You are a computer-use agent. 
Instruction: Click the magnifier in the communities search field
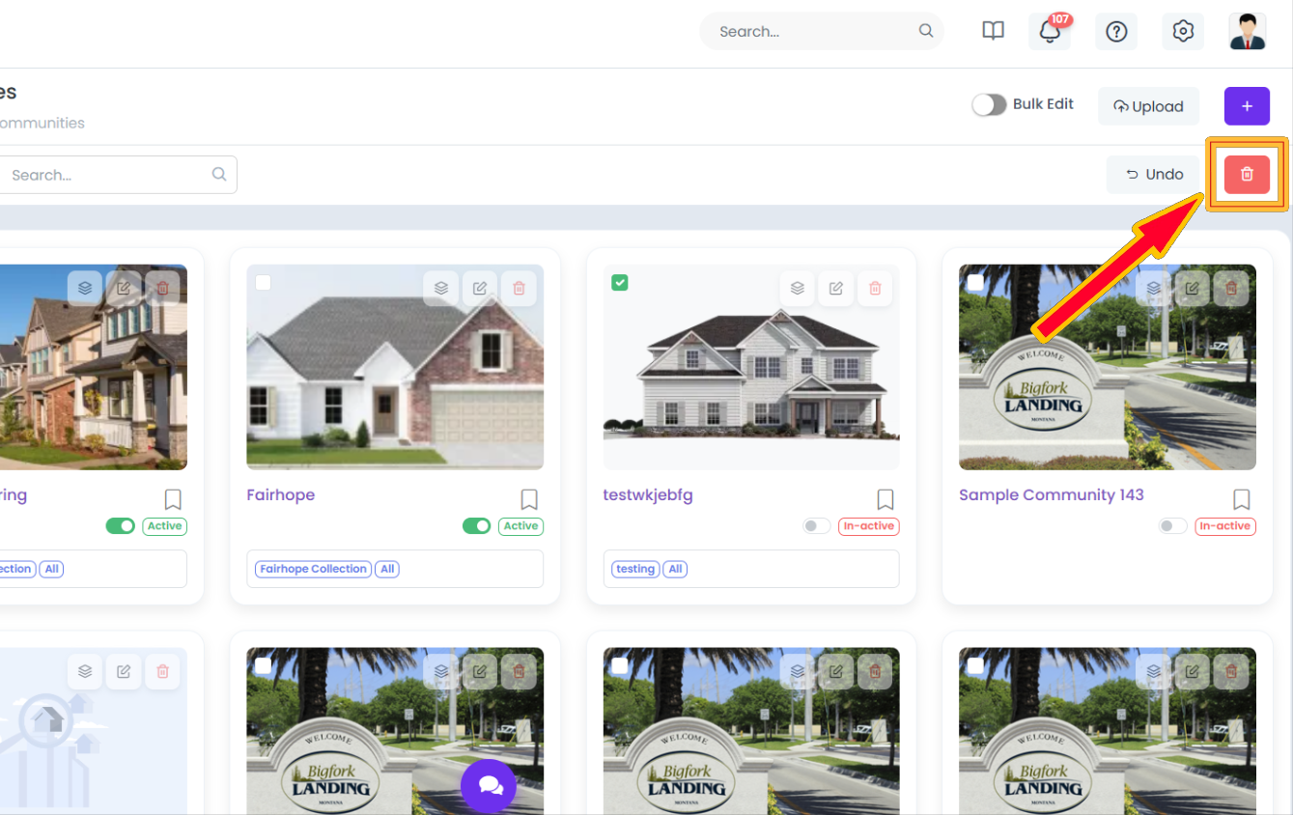point(219,175)
